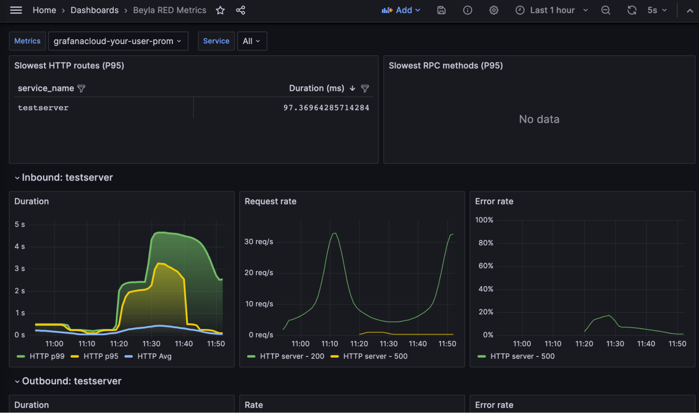Navigate to Dashboards via the breadcrumb
Viewport: 699px width, 413px height.
tap(94, 10)
